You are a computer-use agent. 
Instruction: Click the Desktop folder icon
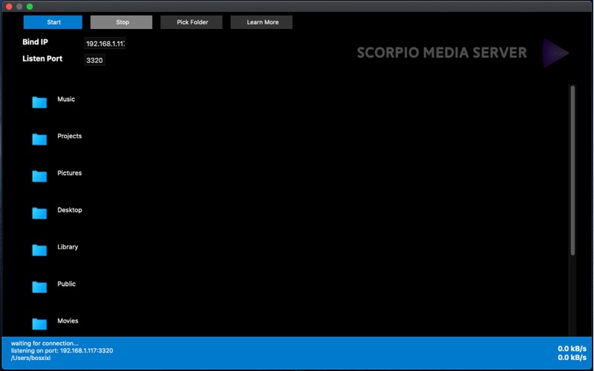click(x=39, y=213)
